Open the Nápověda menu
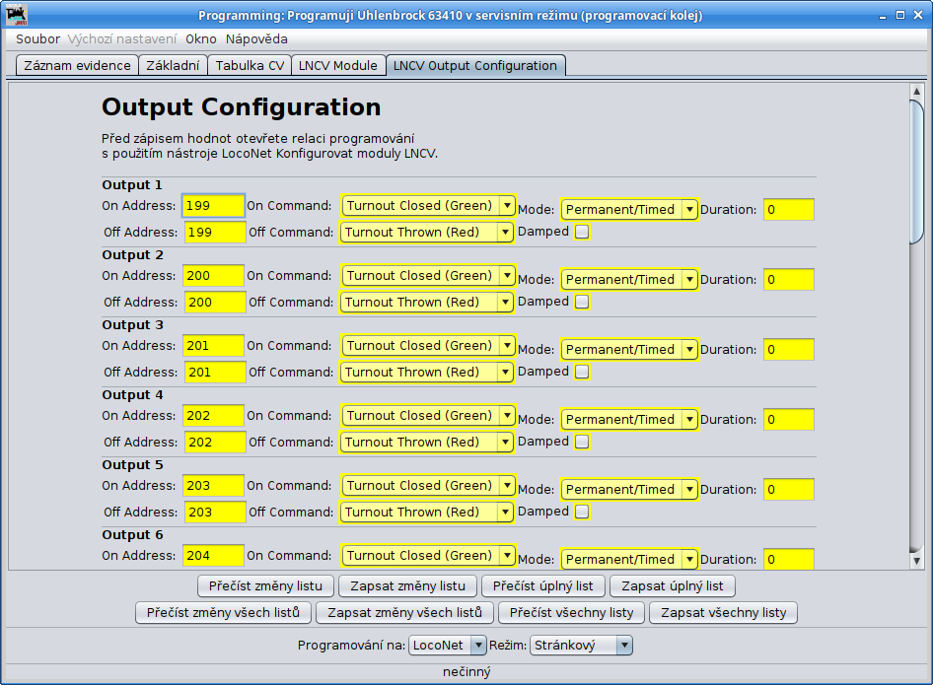The height and width of the screenshot is (685, 933). 256,39
